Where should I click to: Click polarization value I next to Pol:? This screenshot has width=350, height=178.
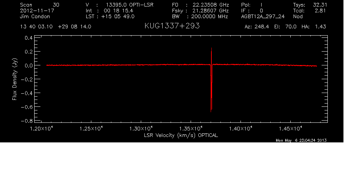tap(261, 5)
